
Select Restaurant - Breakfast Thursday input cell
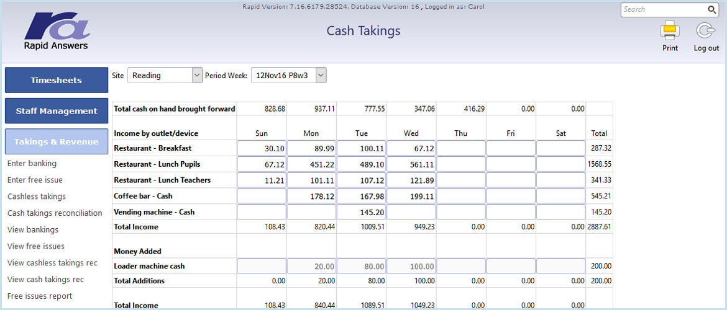coord(461,148)
